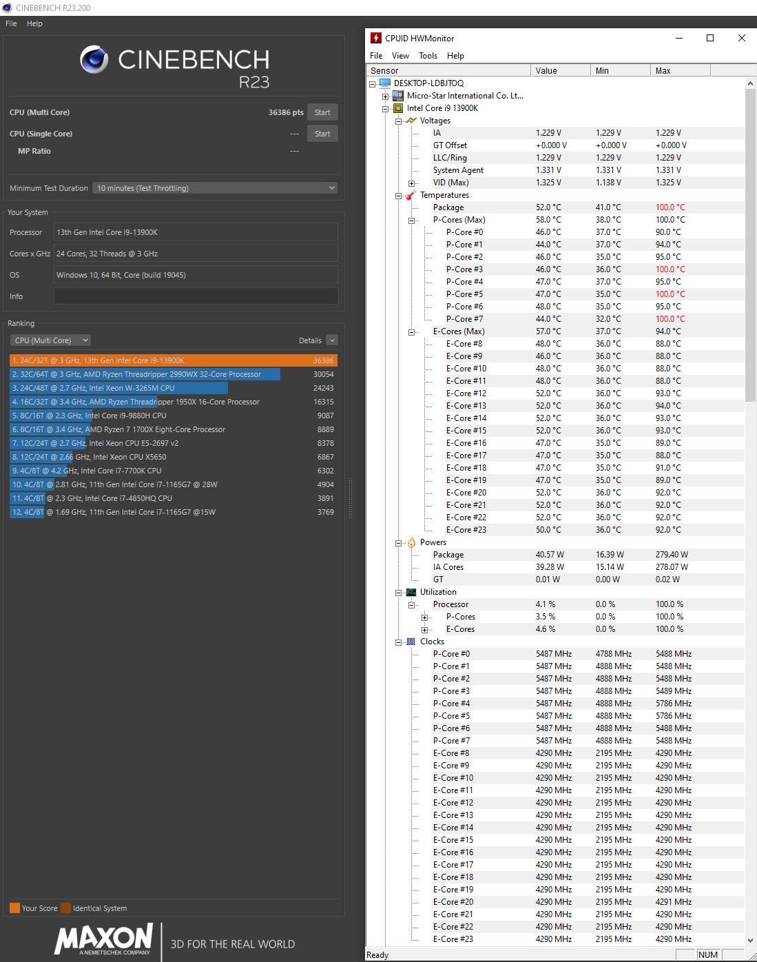Image resolution: width=757 pixels, height=962 pixels.
Task: Click the CPUID HWMonitor title bar icon
Action: tap(376, 38)
